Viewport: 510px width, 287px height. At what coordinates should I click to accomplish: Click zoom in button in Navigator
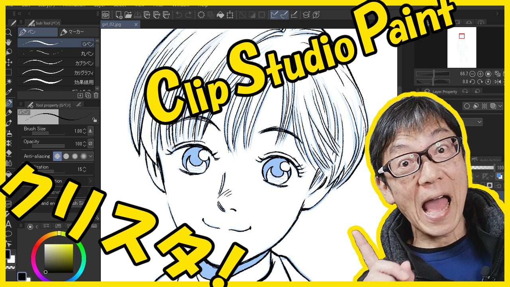point(480,74)
